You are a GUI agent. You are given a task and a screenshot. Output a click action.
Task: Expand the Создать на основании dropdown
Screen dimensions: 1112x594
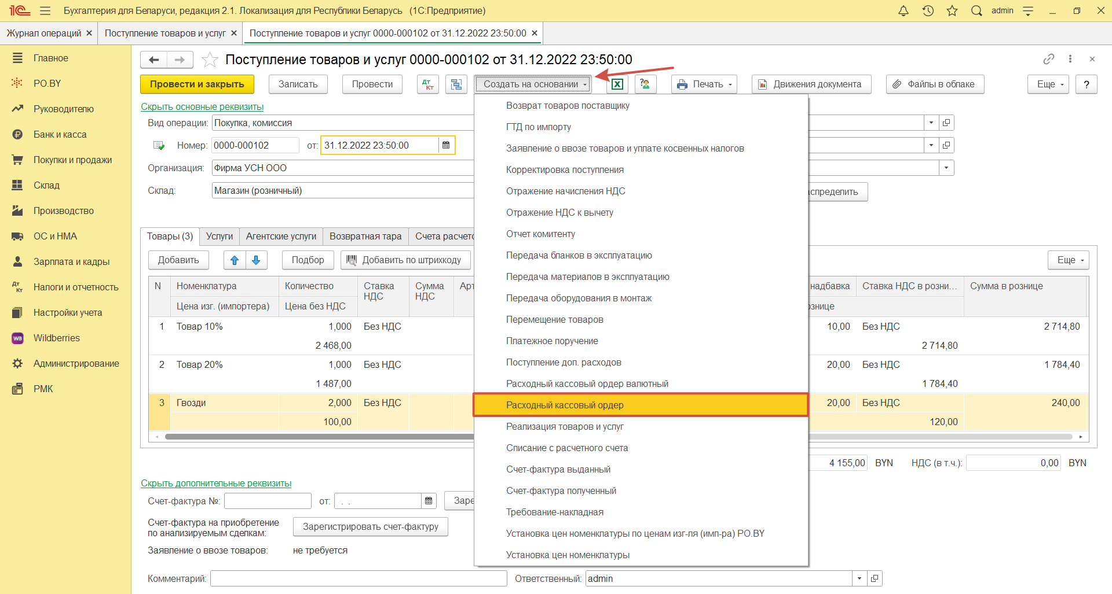pos(533,84)
